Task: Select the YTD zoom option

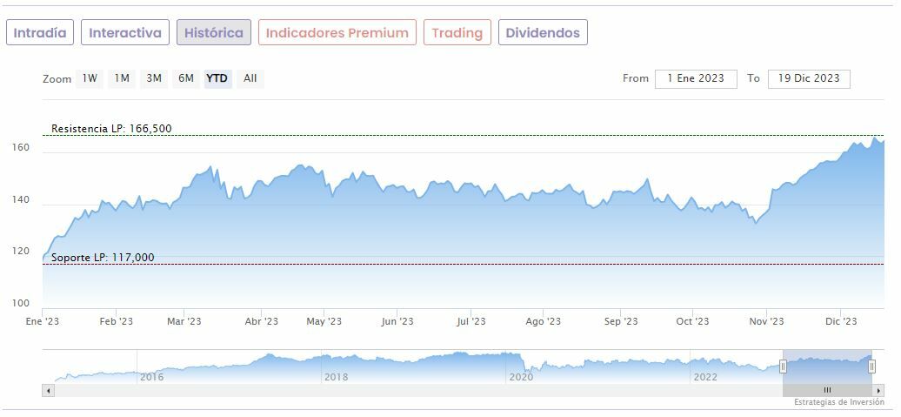Action: [x=217, y=78]
